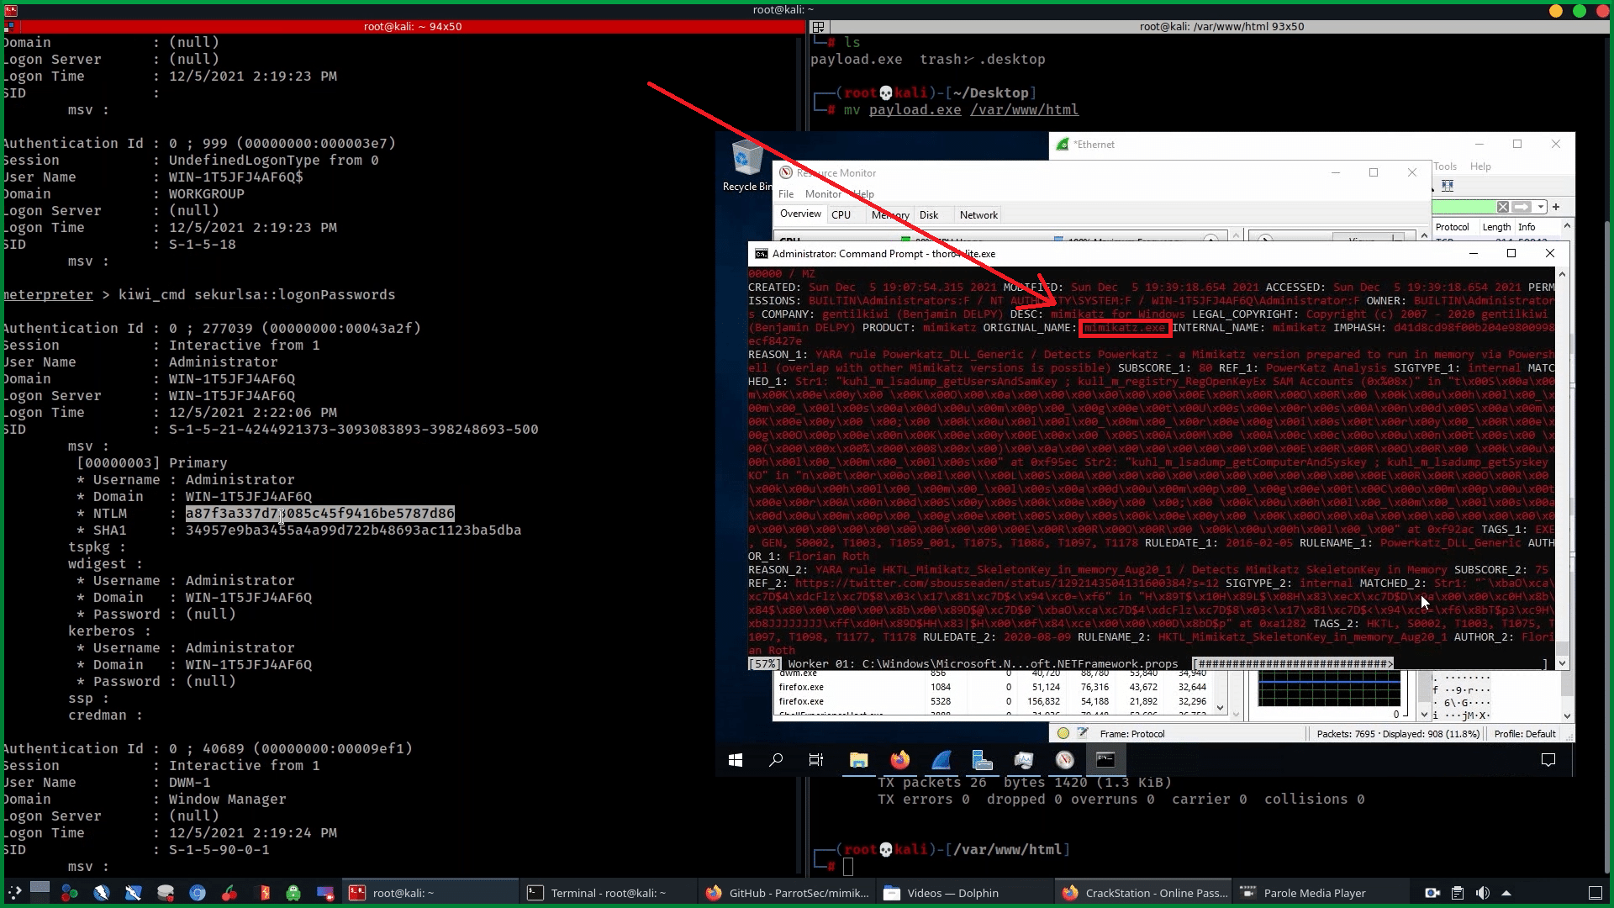This screenshot has width=1614, height=908.
Task: Open File Explorer from Windows taskbar
Action: pyautogui.click(x=858, y=760)
